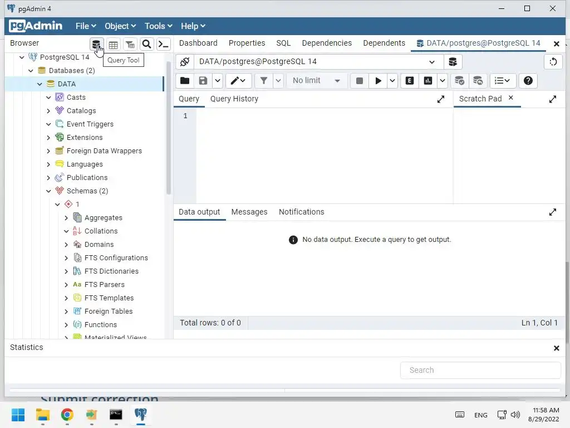Open Chrome from the taskbar
The height and width of the screenshot is (428, 570).
(67, 415)
